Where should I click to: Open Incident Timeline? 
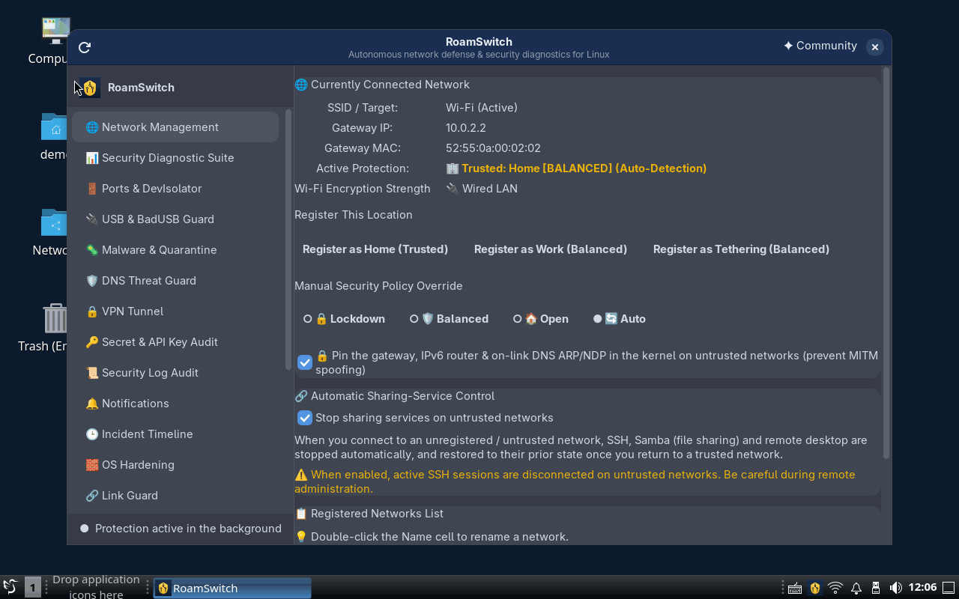tap(175, 434)
